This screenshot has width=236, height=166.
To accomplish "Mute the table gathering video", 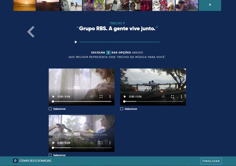I will tap(92, 143).
